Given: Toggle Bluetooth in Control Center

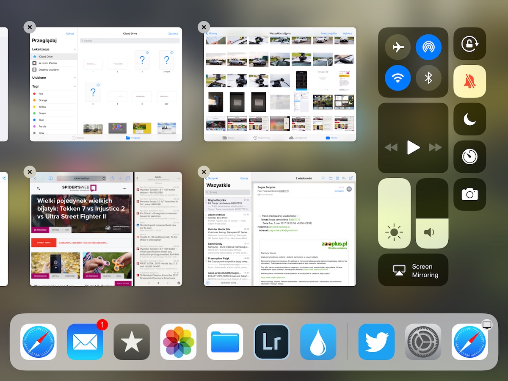Looking at the screenshot, I should click(x=428, y=78).
